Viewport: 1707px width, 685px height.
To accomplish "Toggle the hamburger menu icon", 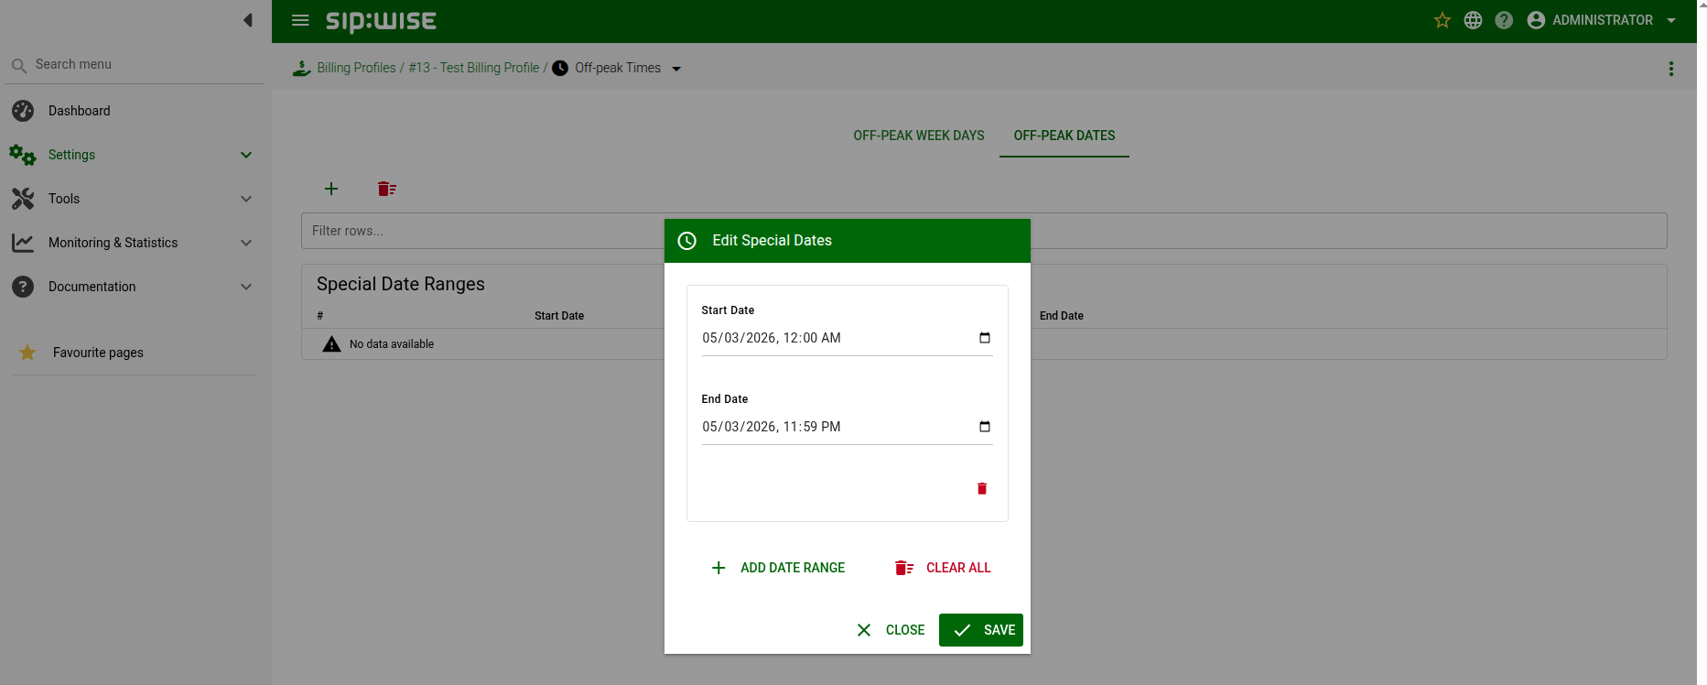I will point(300,20).
